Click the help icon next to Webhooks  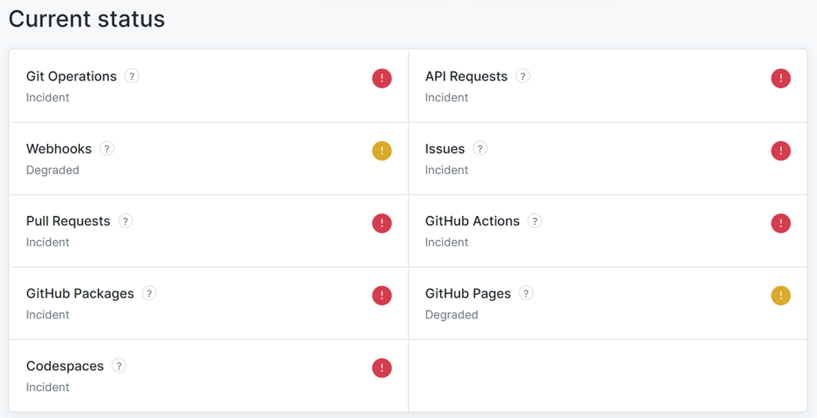click(106, 149)
